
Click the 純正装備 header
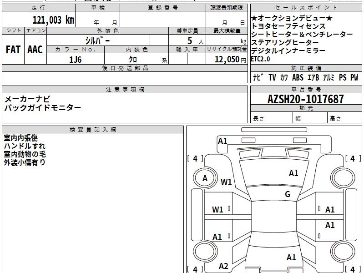[x=306, y=68]
